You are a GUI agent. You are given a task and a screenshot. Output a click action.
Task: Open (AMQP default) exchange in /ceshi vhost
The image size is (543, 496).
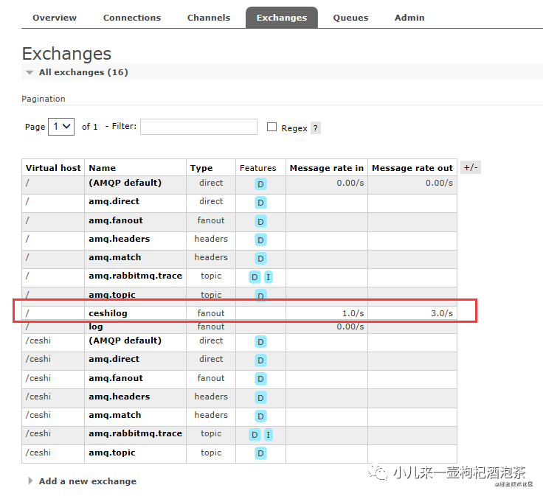click(x=125, y=340)
